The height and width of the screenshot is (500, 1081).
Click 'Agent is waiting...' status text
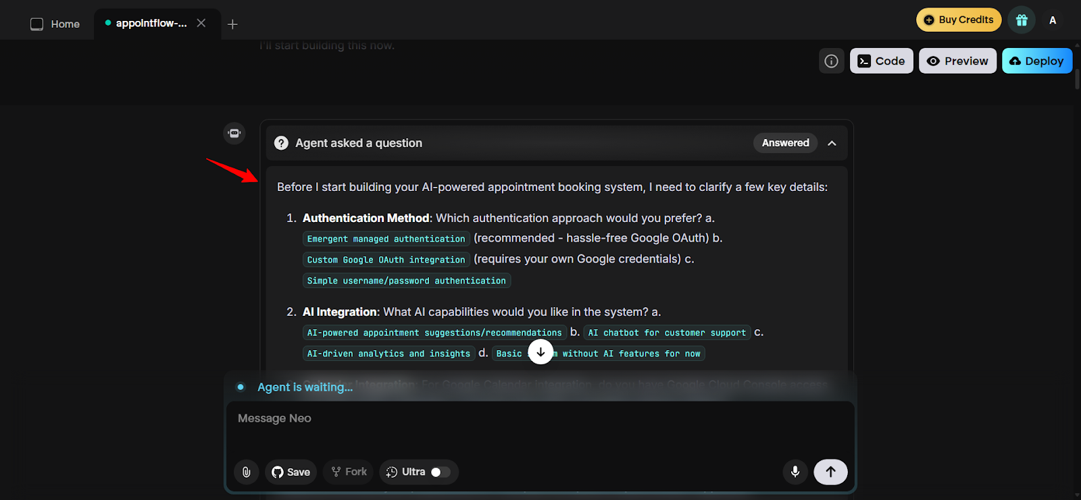tap(305, 387)
